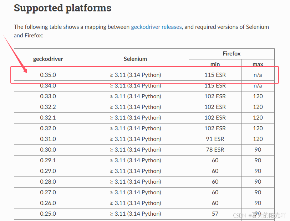Click geckodriver version 0.32.2 cell
The width and height of the screenshot is (290, 221).
[x=48, y=107]
